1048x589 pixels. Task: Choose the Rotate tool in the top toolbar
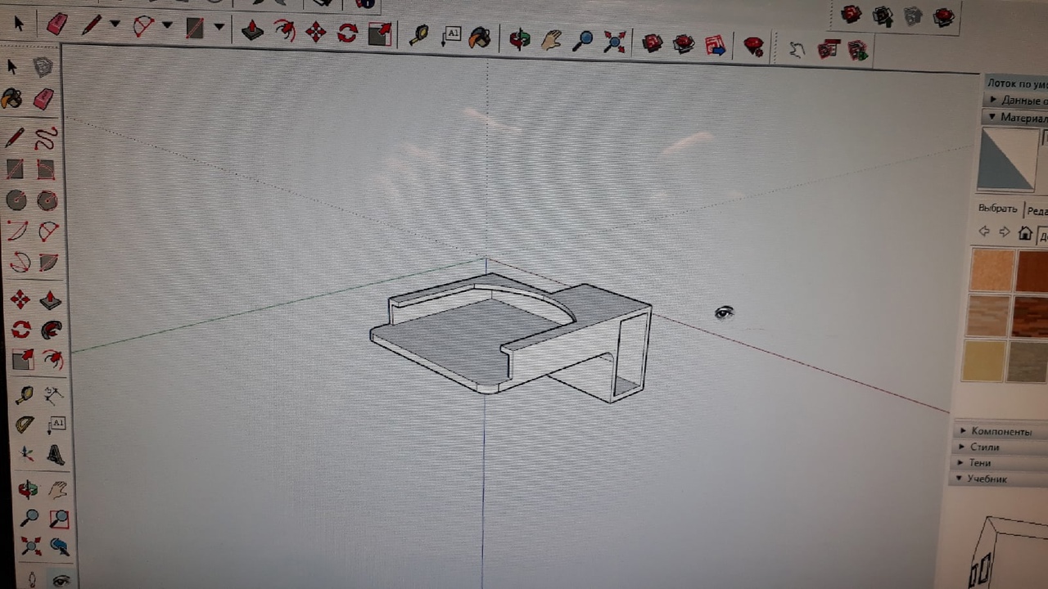(347, 34)
